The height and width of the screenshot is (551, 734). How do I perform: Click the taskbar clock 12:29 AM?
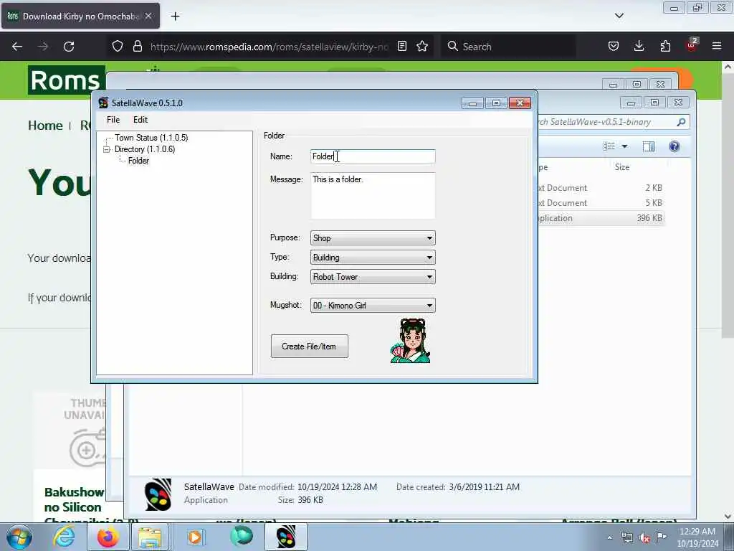697,537
